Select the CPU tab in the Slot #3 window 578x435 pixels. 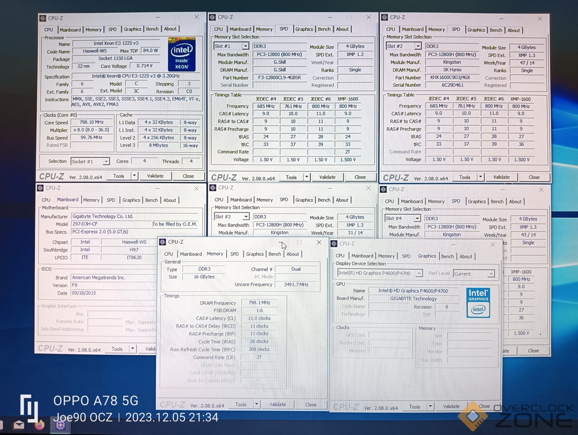click(219, 200)
